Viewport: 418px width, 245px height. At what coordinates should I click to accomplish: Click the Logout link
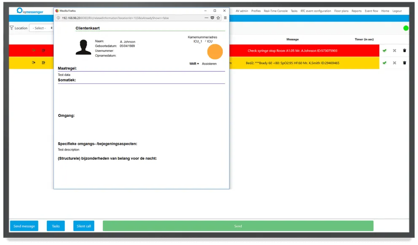397,11
